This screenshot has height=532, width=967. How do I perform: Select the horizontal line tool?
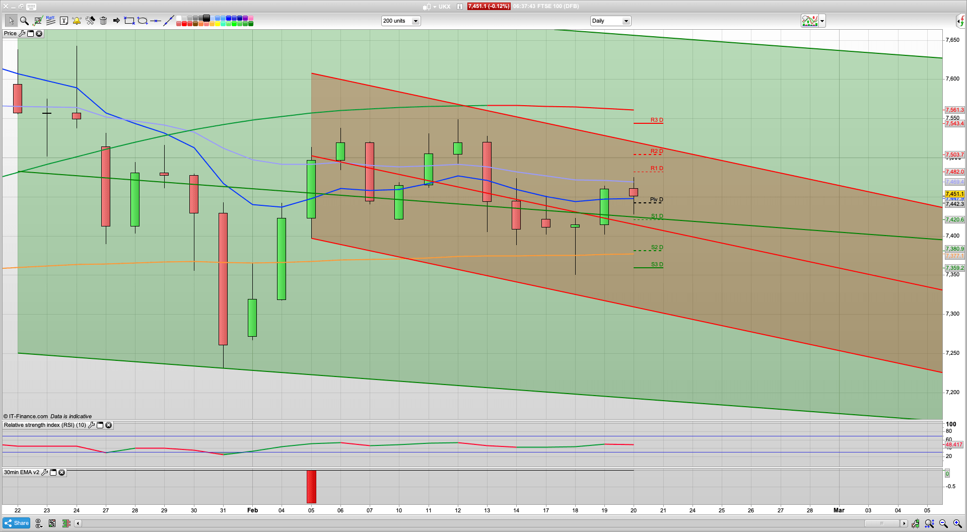156,21
